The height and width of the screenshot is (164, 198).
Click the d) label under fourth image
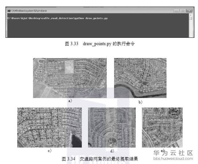pos(112,151)
